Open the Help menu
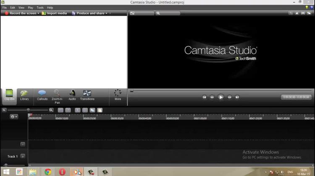 [x=50, y=8]
